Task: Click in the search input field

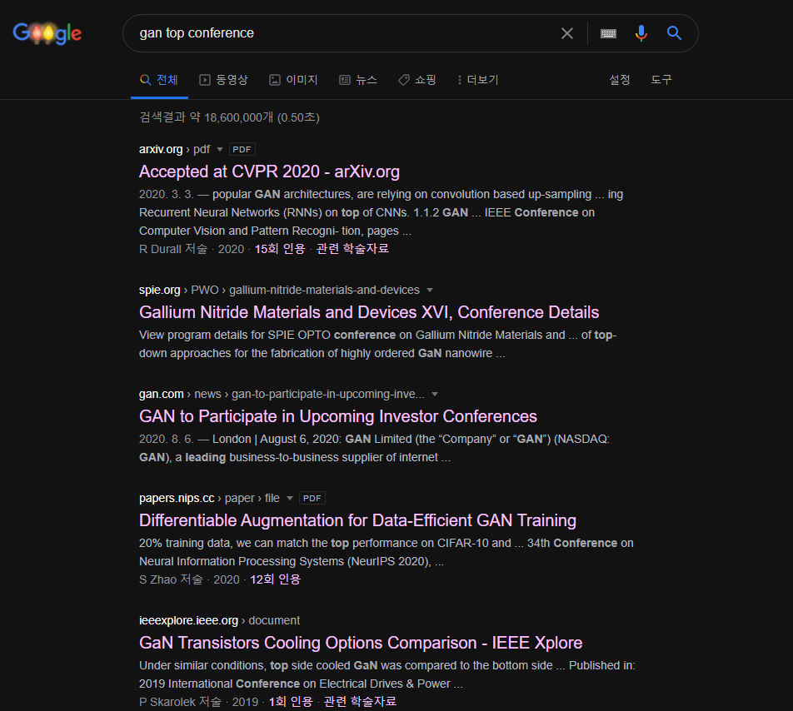Action: [x=344, y=33]
